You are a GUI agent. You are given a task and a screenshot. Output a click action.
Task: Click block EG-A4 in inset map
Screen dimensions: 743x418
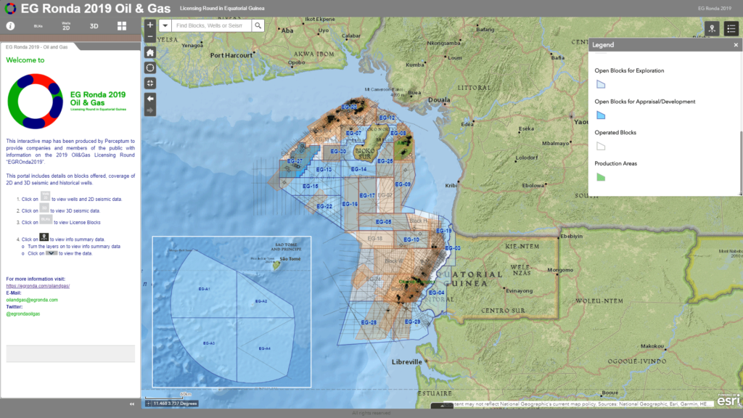pos(264,348)
